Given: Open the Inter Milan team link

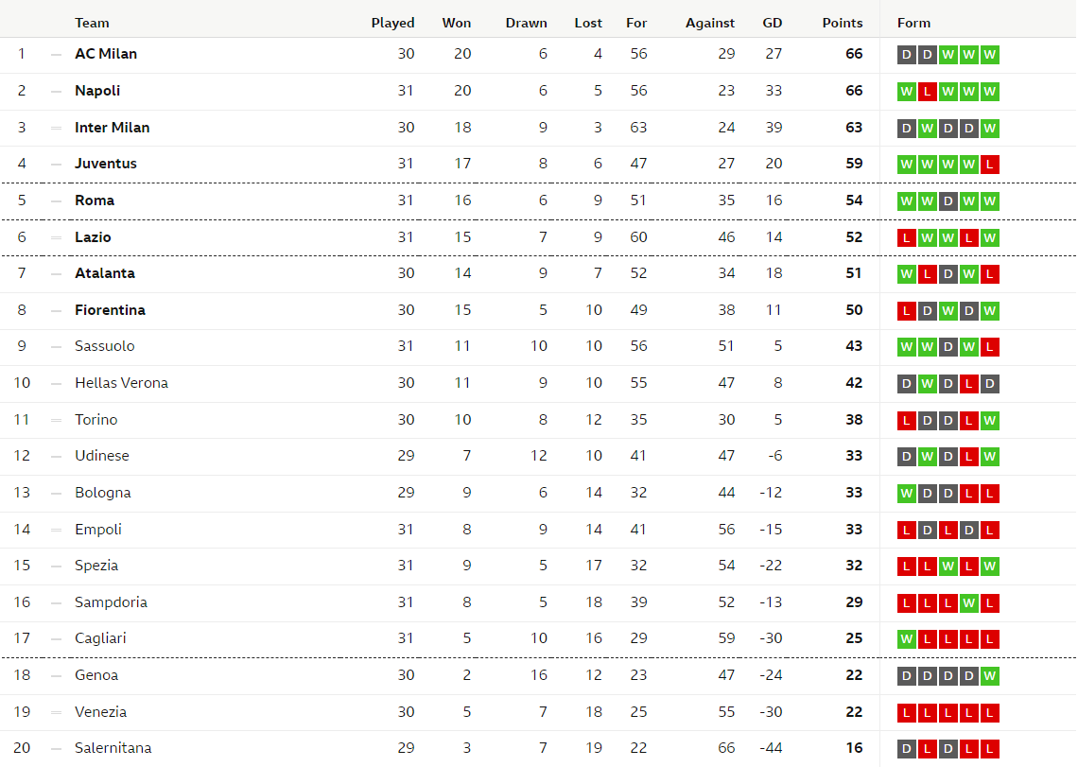Looking at the screenshot, I should 113,128.
